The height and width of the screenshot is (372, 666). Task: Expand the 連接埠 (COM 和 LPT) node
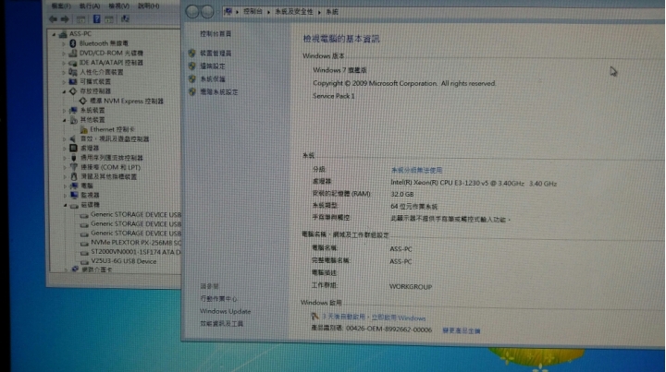(x=65, y=167)
